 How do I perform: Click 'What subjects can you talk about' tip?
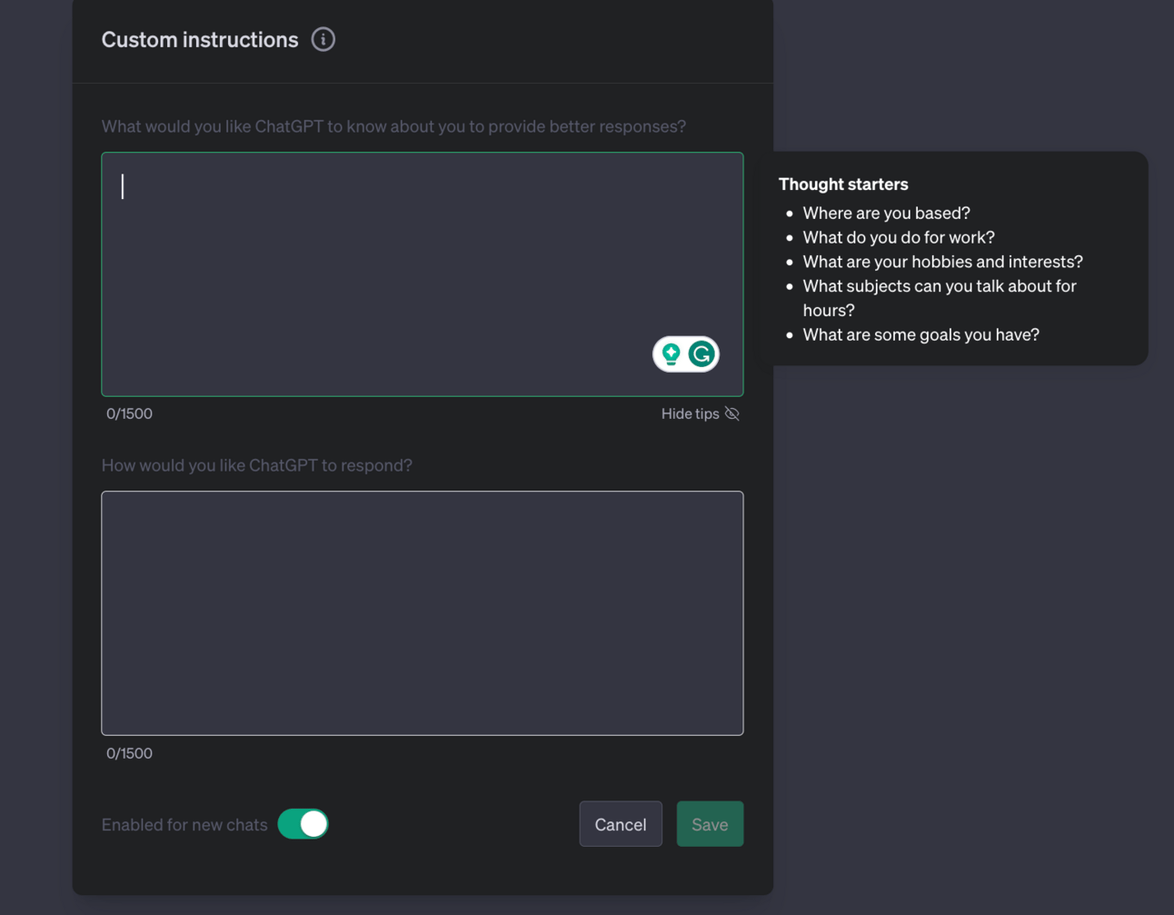click(x=940, y=298)
